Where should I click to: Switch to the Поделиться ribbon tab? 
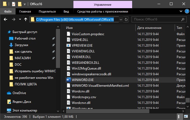[x=47, y=11]
